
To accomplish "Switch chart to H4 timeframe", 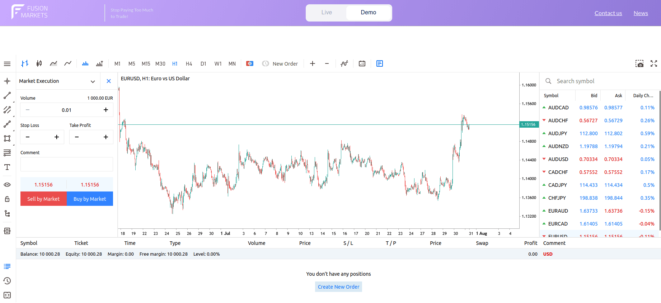I will 189,63.
